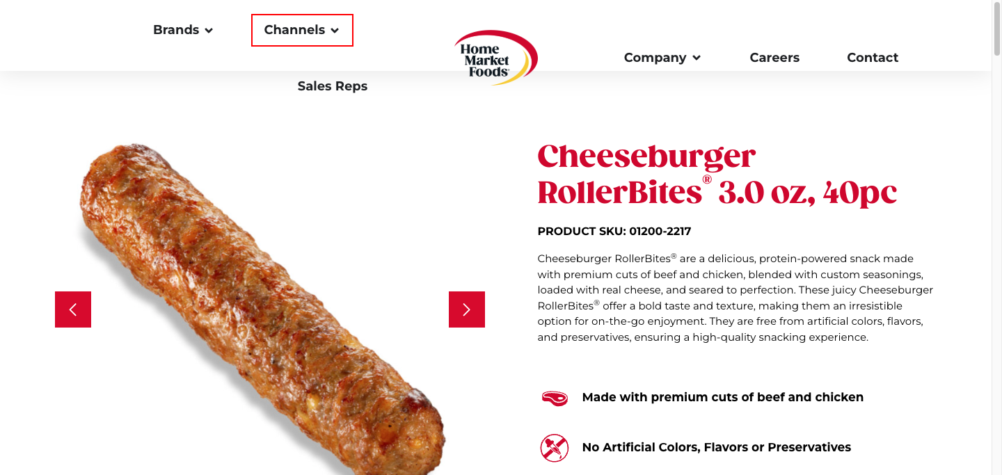Click the scrollbar track below the thumb

click(x=996, y=278)
